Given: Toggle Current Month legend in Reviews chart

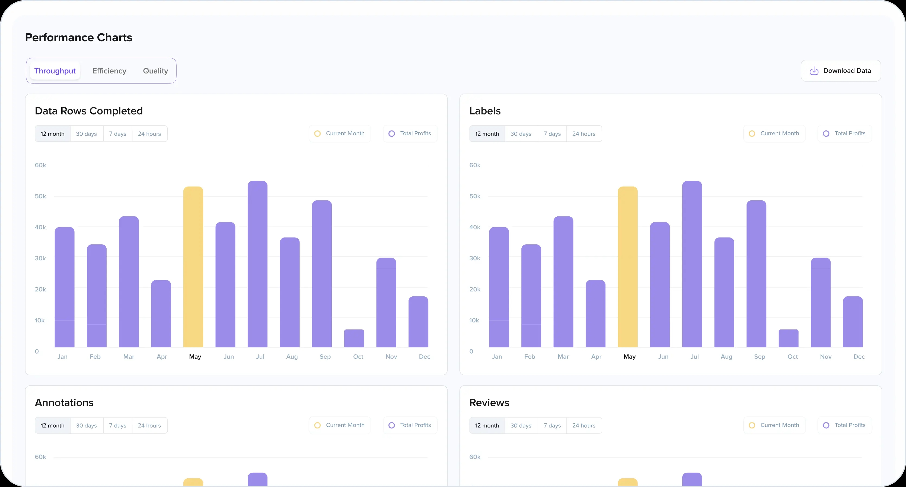Looking at the screenshot, I should point(774,425).
